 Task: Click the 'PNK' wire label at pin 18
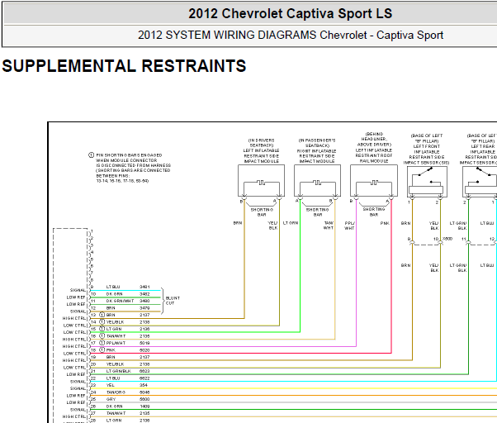pyautogui.click(x=111, y=350)
